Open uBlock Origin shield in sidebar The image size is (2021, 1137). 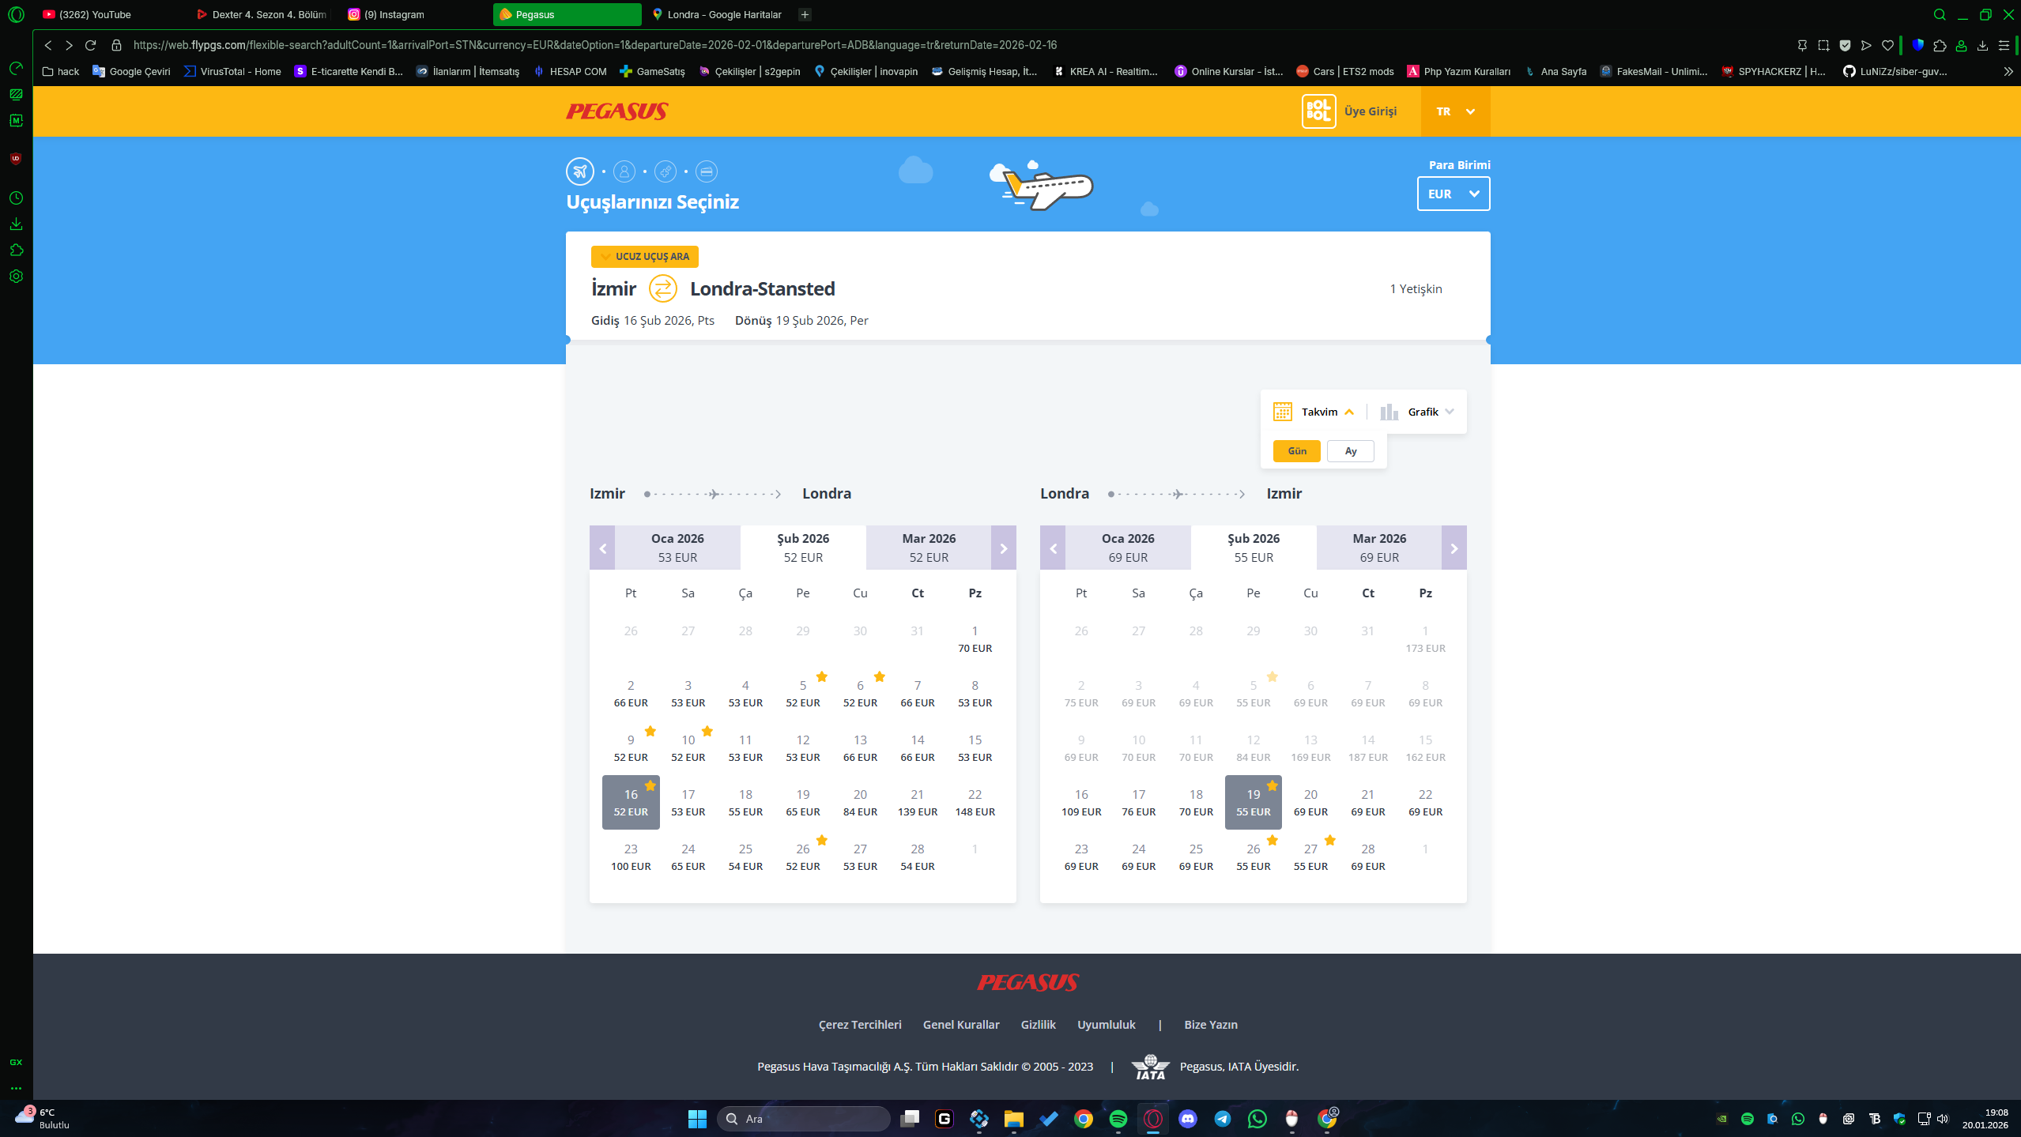click(x=16, y=159)
